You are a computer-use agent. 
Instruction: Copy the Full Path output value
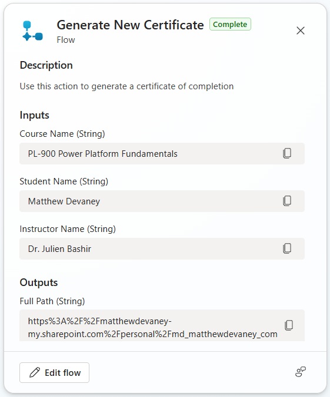coord(289,325)
